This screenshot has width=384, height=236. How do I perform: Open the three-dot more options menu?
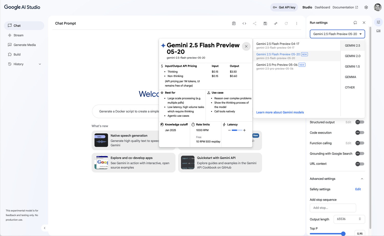coord(297,23)
